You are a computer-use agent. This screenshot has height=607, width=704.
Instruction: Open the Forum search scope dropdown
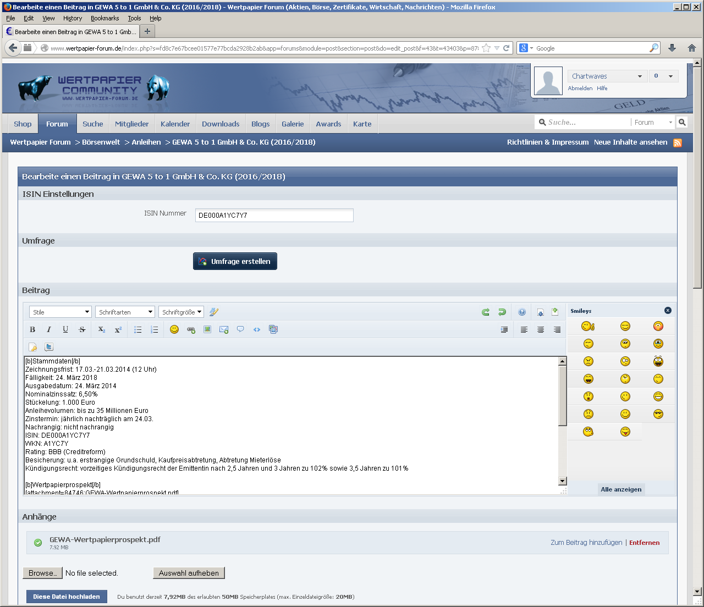pyautogui.click(x=653, y=122)
